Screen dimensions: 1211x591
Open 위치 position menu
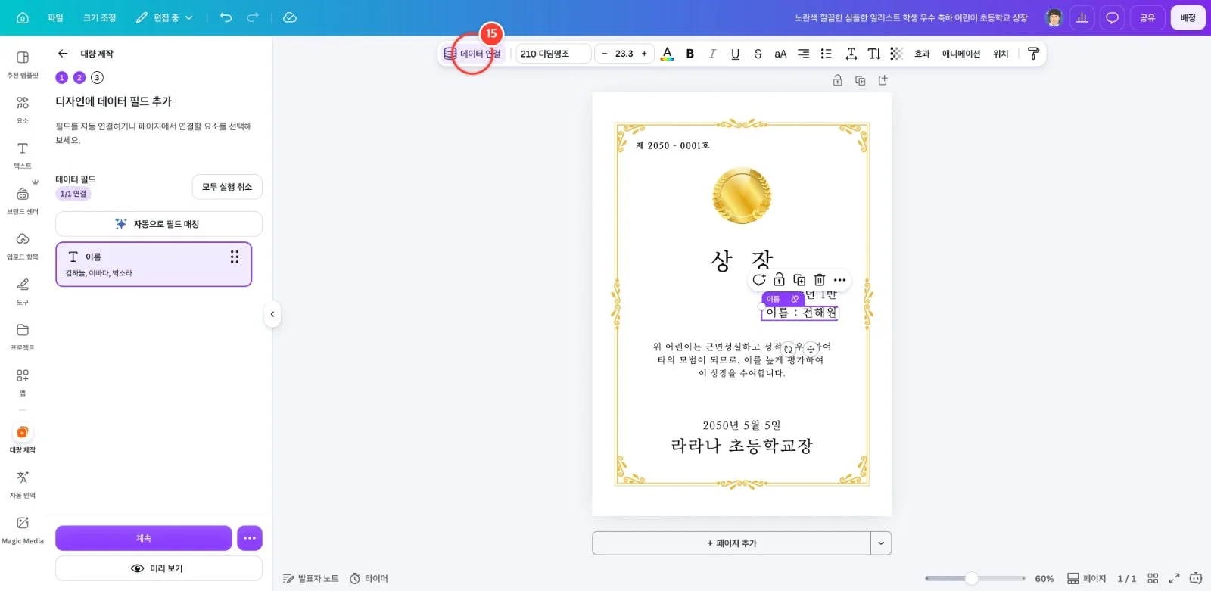[x=1001, y=54]
